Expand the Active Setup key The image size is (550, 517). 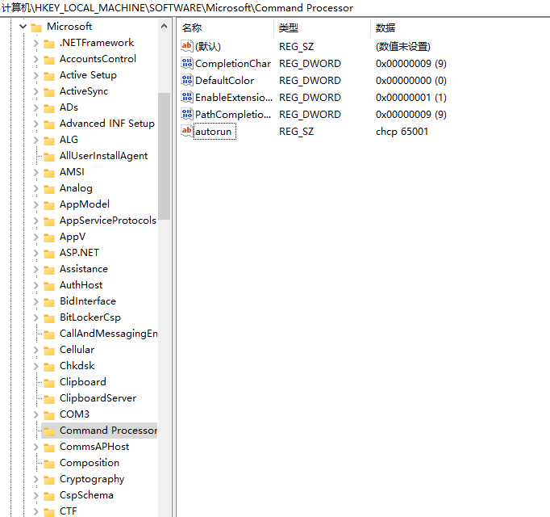point(35,75)
